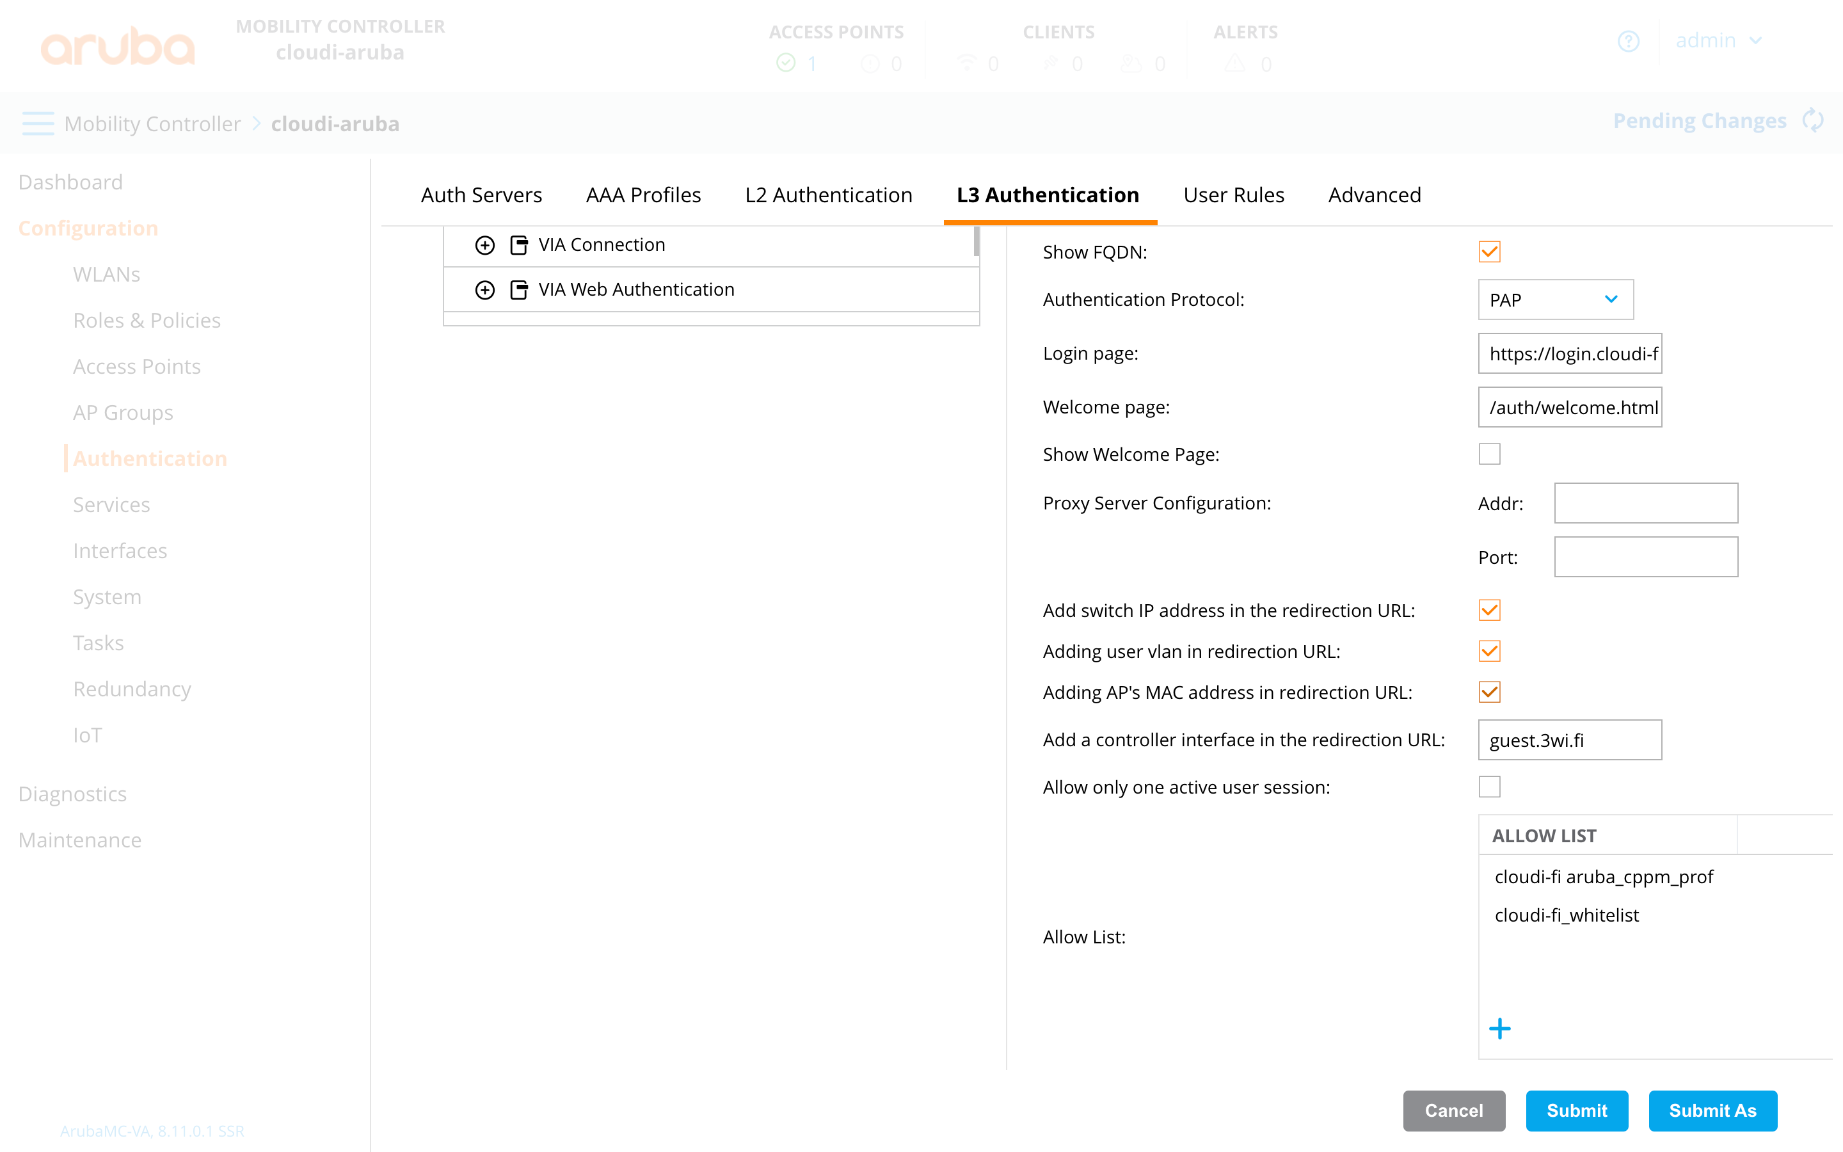Screen dimensions: 1843x1152
Task: Switch to the Advanced tab
Action: click(x=1374, y=195)
